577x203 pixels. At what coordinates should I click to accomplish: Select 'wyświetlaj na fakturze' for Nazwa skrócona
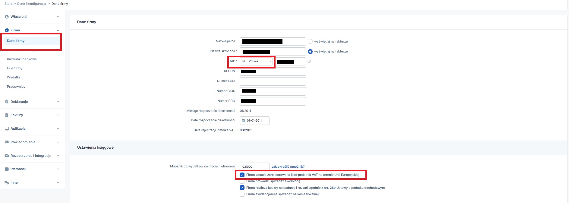tap(310, 52)
